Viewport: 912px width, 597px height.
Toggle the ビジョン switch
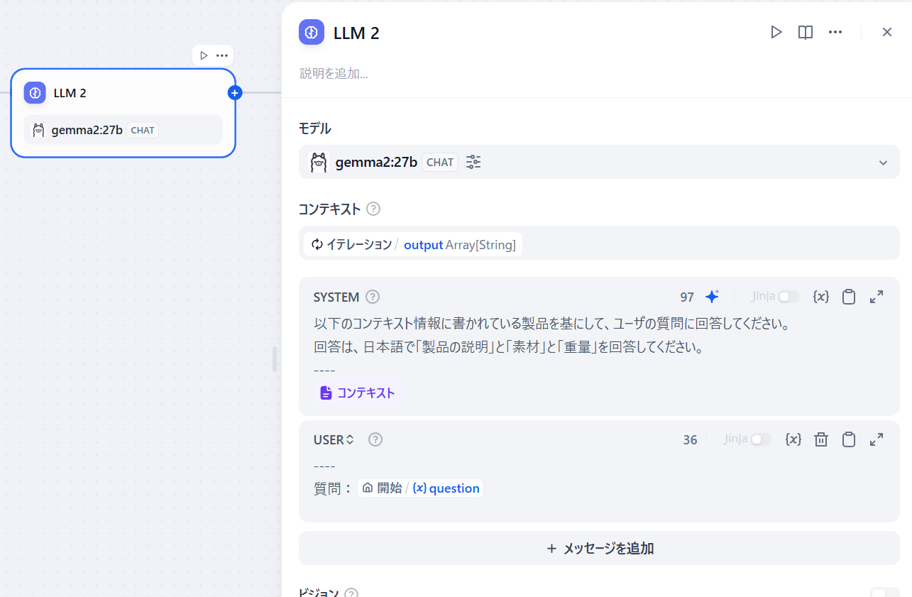pyautogui.click(x=884, y=593)
